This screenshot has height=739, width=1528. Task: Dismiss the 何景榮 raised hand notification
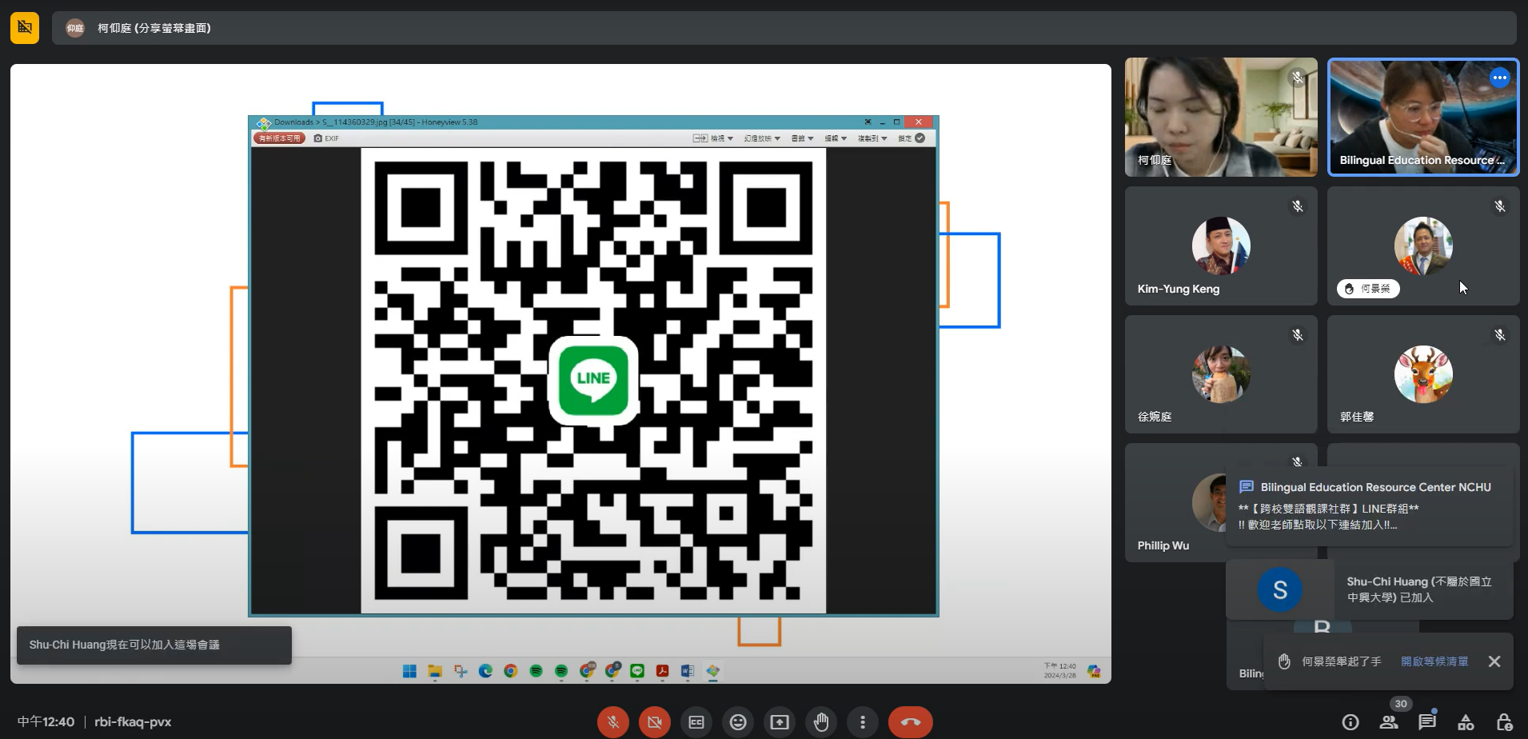(1494, 661)
